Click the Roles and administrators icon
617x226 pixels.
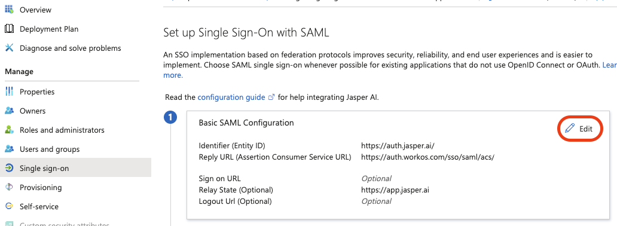9,130
